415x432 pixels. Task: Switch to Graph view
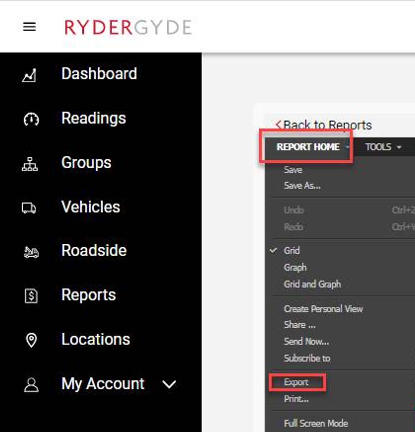coord(295,267)
